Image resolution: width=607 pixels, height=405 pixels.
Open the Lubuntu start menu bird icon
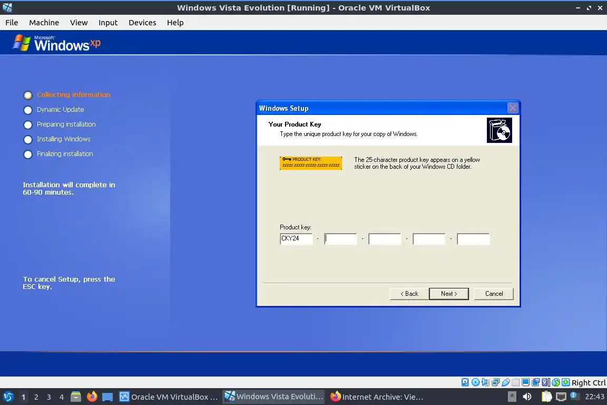point(8,397)
